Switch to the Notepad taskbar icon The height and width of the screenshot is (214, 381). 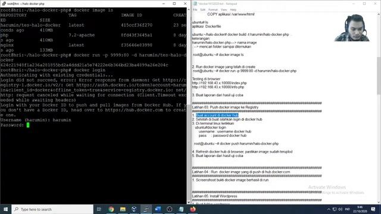pos(181,209)
